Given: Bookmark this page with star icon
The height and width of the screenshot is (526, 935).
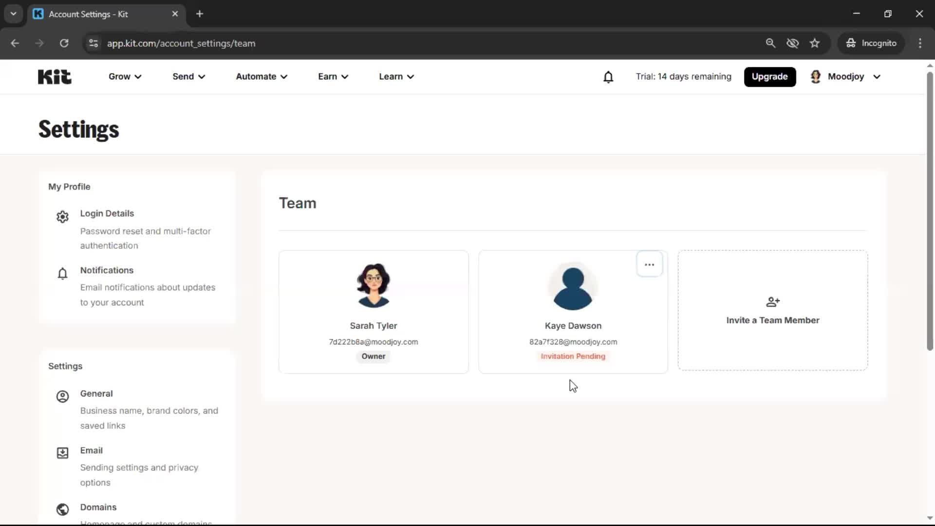Looking at the screenshot, I should click(815, 43).
